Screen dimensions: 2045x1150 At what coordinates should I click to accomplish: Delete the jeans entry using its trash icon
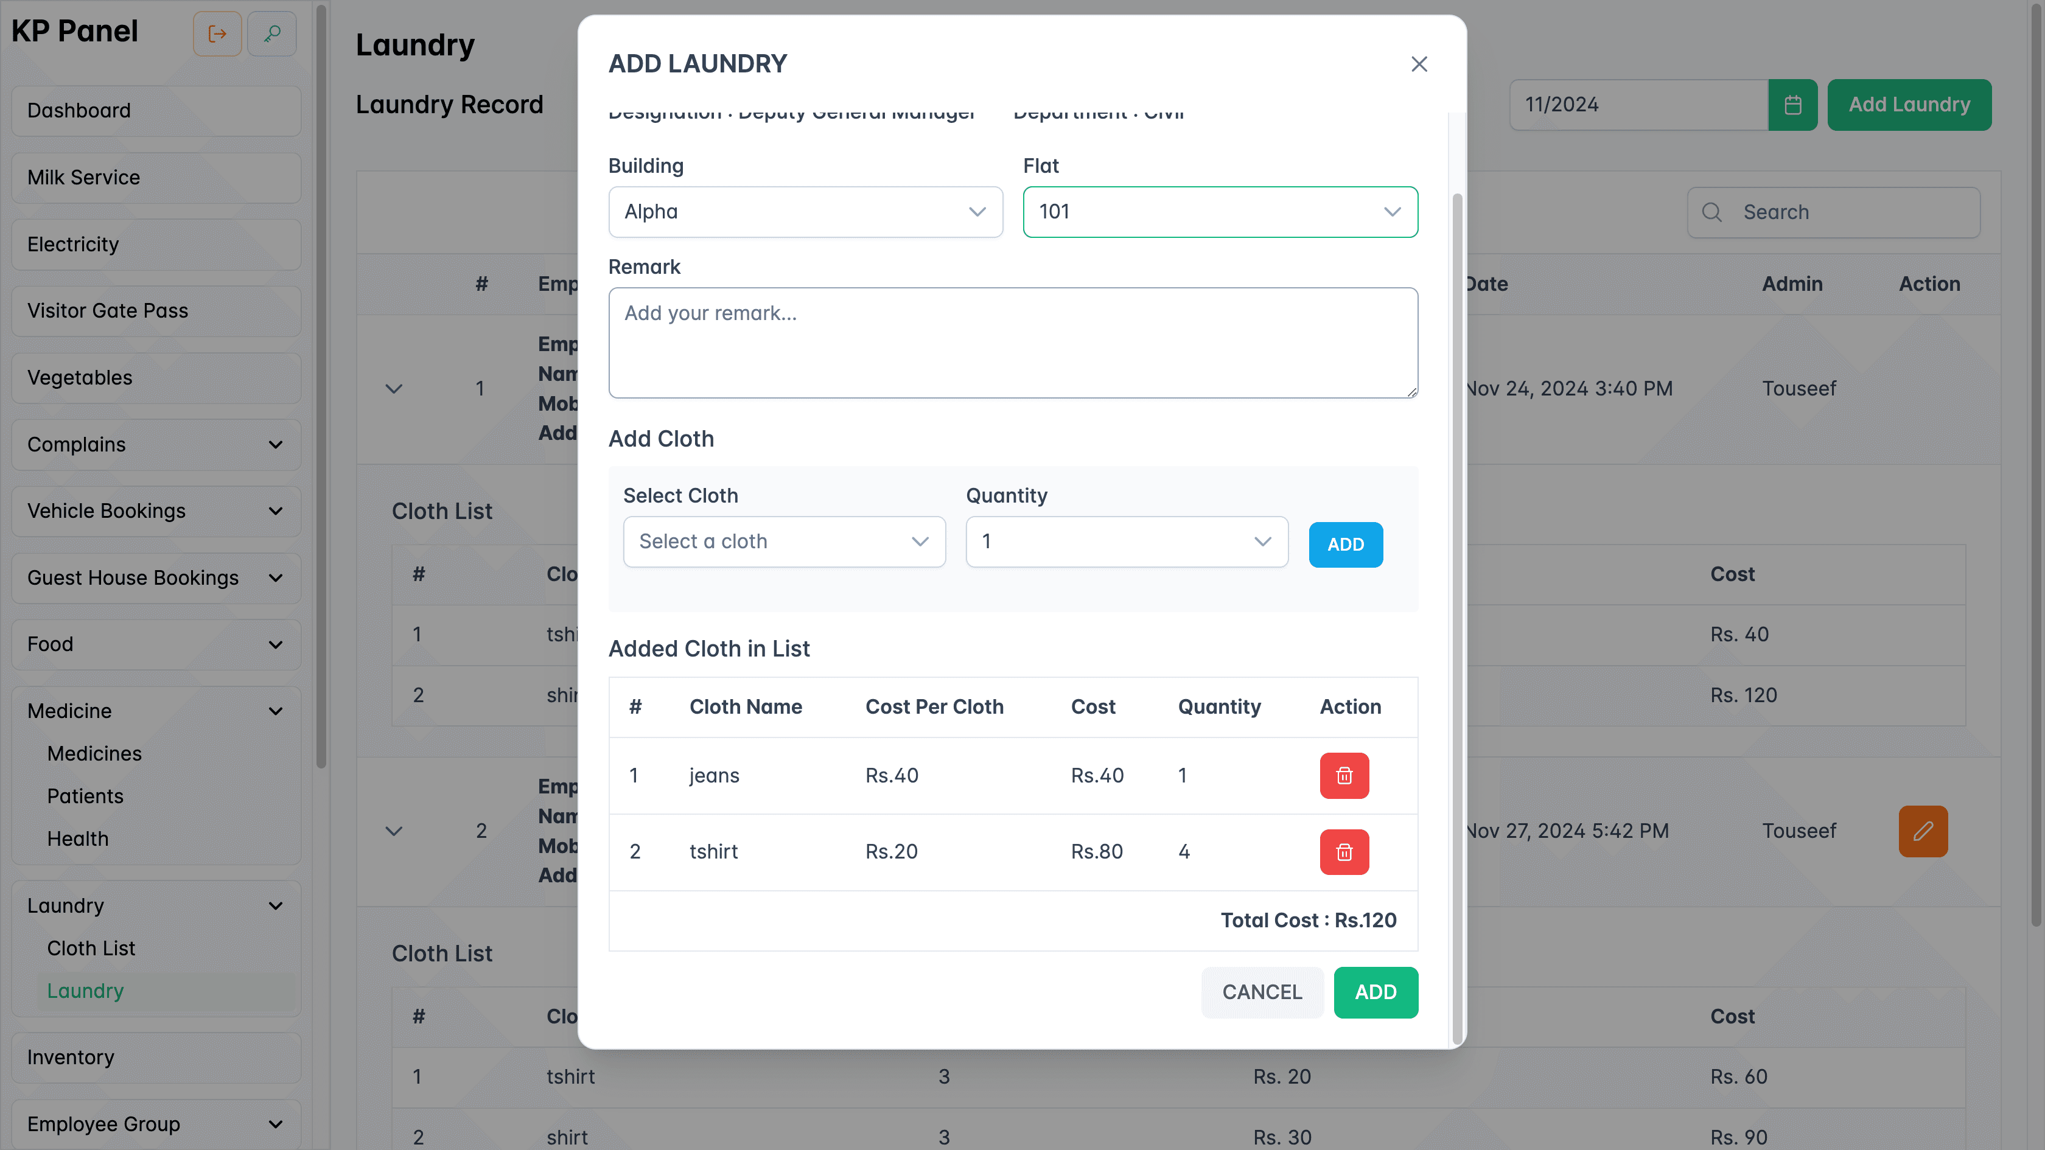click(1344, 775)
